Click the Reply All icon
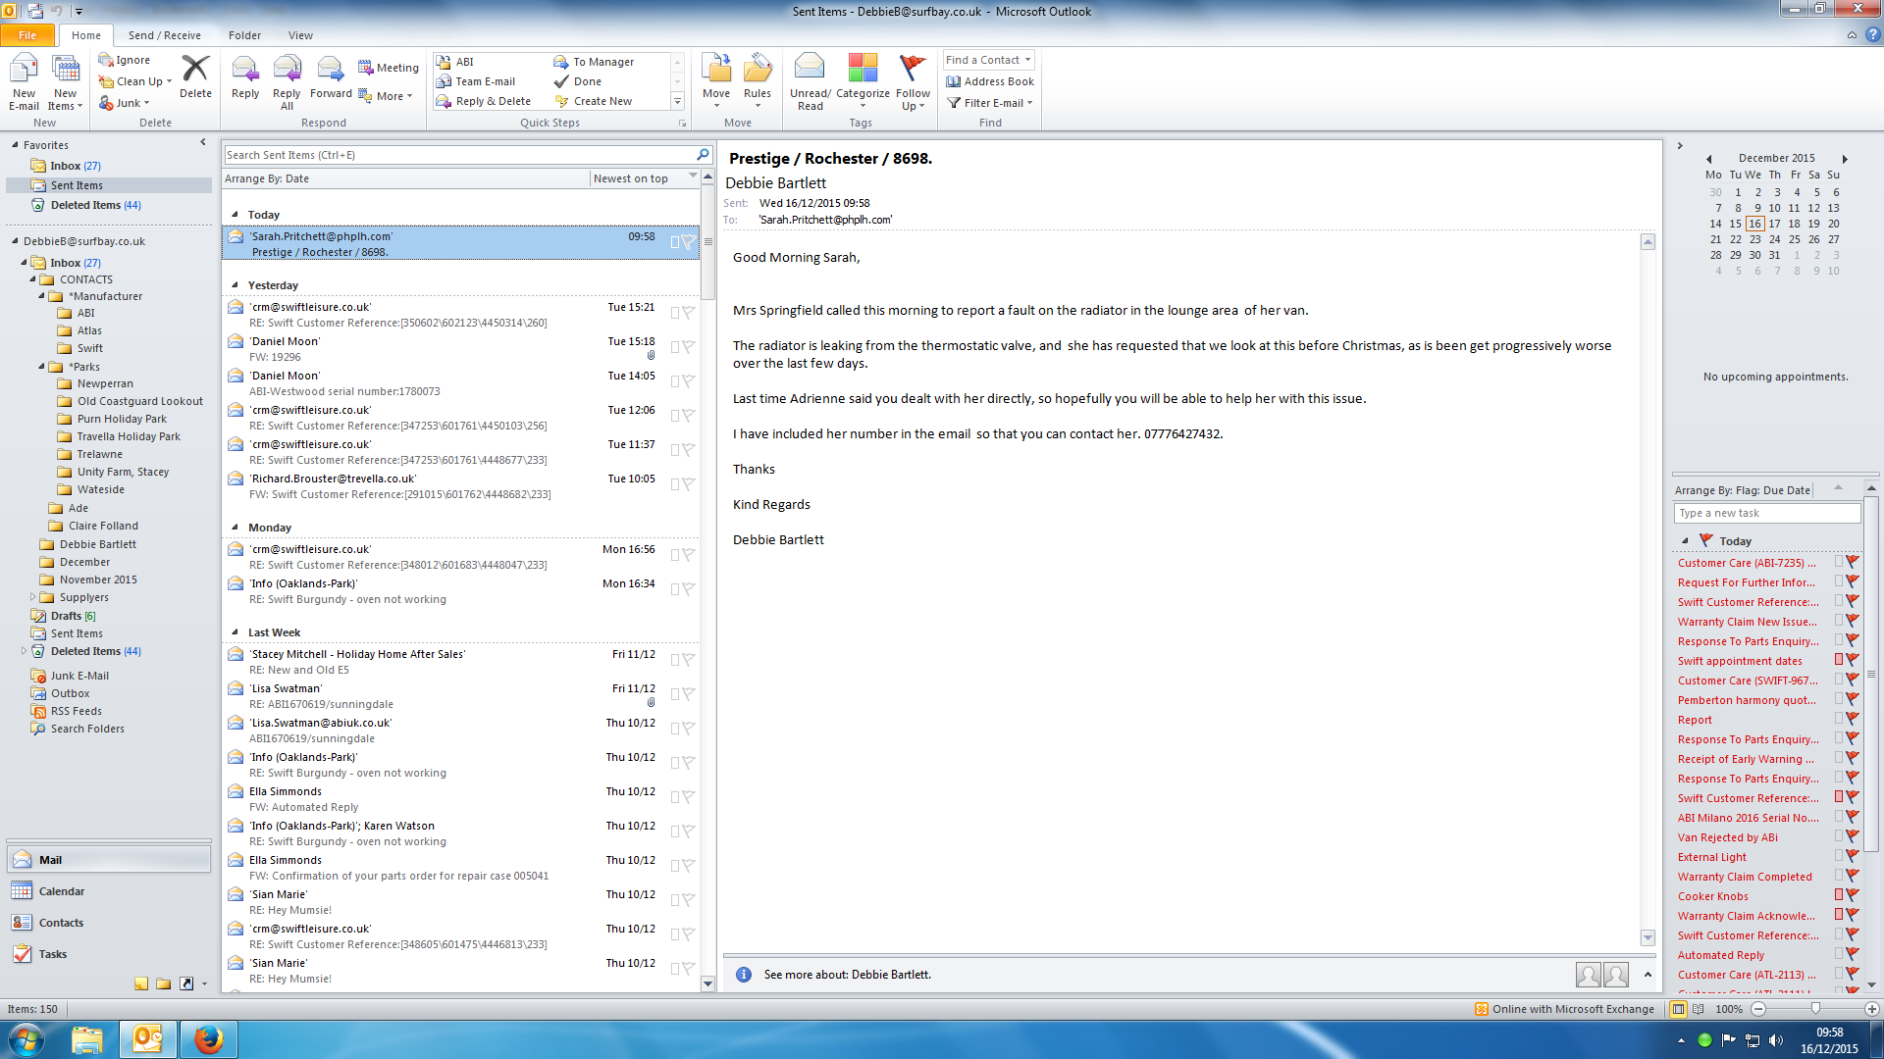The width and height of the screenshot is (1884, 1059). pos(287,71)
